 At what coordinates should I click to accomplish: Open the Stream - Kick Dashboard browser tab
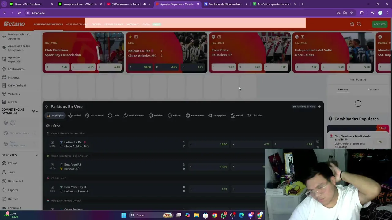[31, 4]
